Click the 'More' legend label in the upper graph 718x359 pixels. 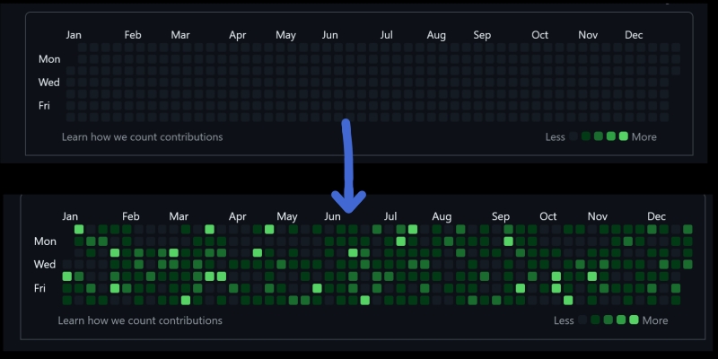pos(644,137)
